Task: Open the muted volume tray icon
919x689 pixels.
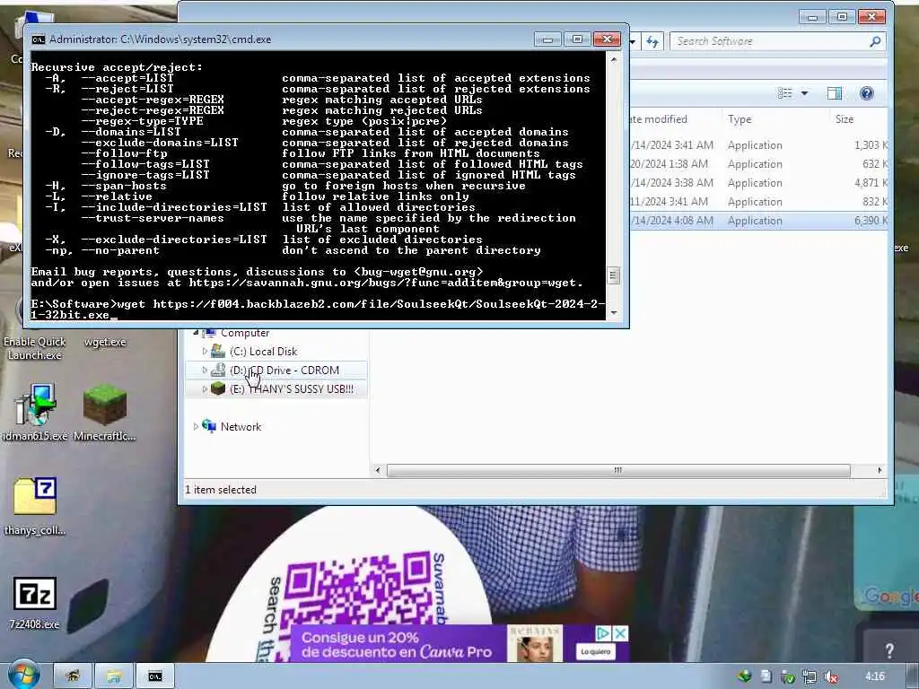Action: click(830, 676)
